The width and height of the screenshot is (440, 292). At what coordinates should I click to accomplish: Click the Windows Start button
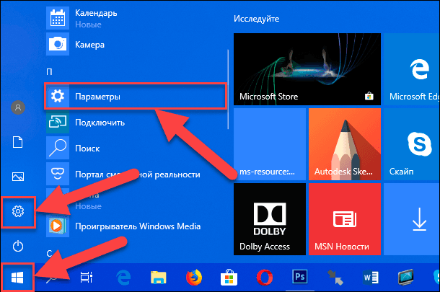pyautogui.click(x=17, y=278)
